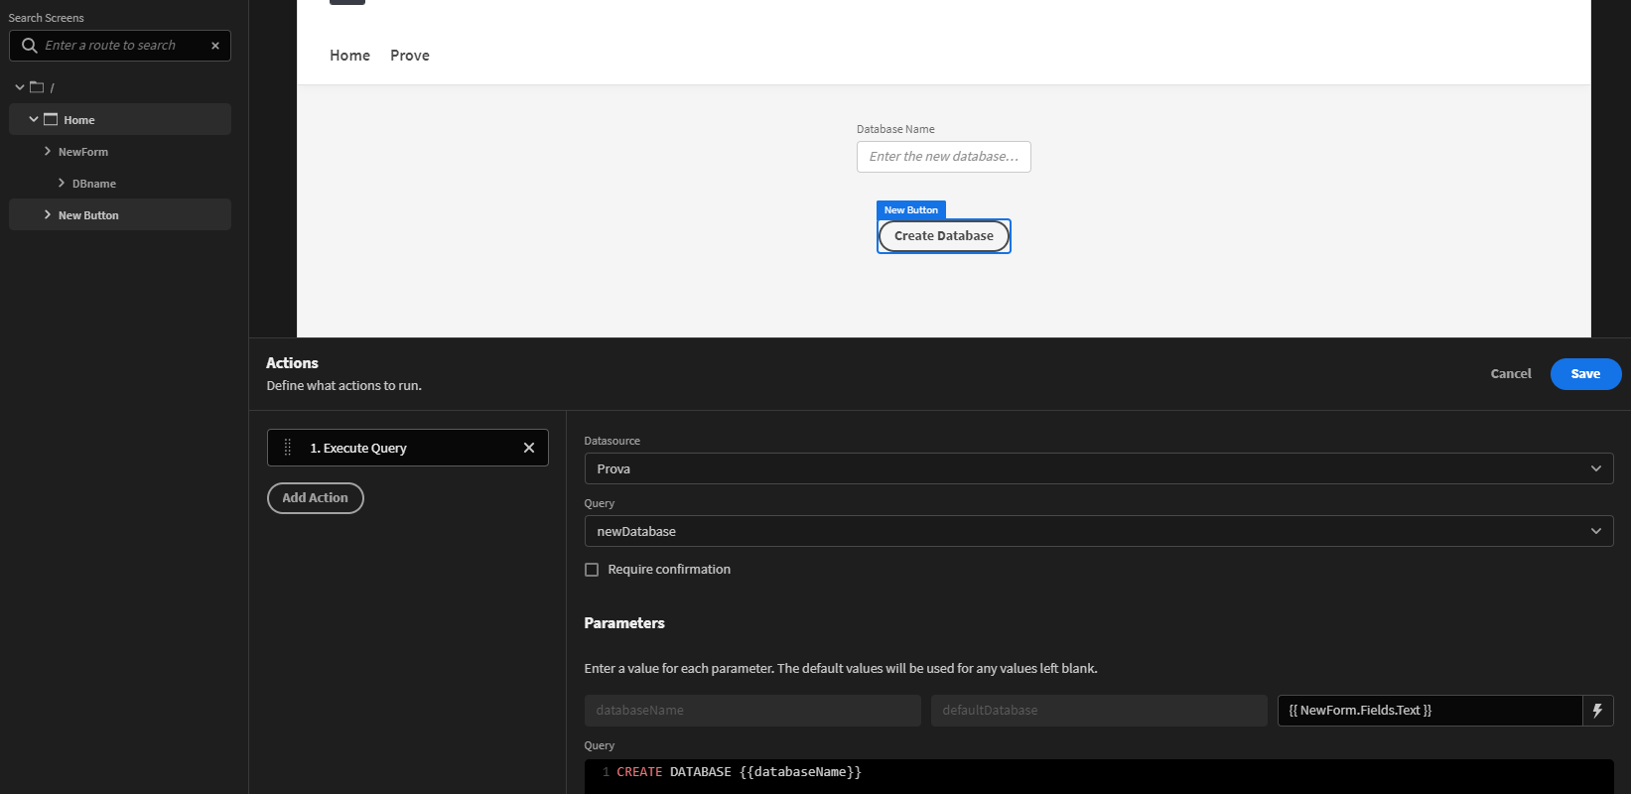The height and width of the screenshot is (794, 1631).
Task: Click the Actions panel title
Action: [x=292, y=363]
